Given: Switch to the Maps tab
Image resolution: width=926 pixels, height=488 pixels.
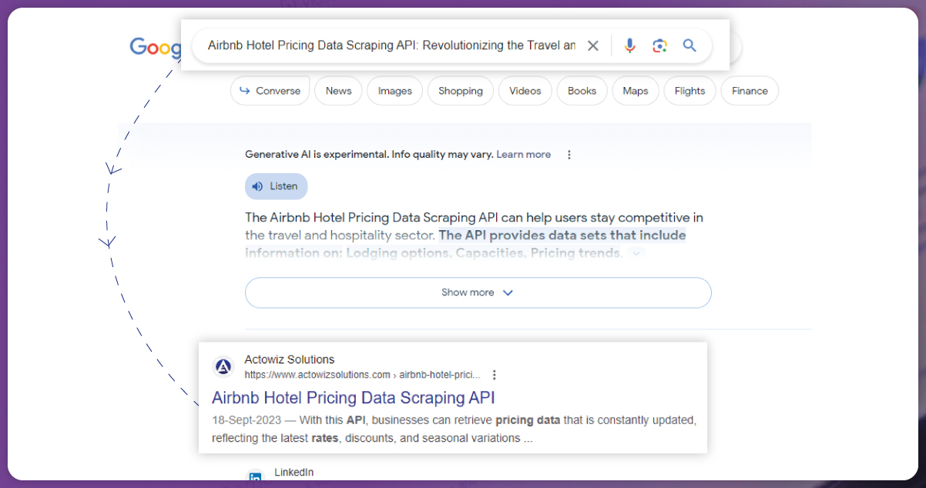Looking at the screenshot, I should tap(636, 91).
